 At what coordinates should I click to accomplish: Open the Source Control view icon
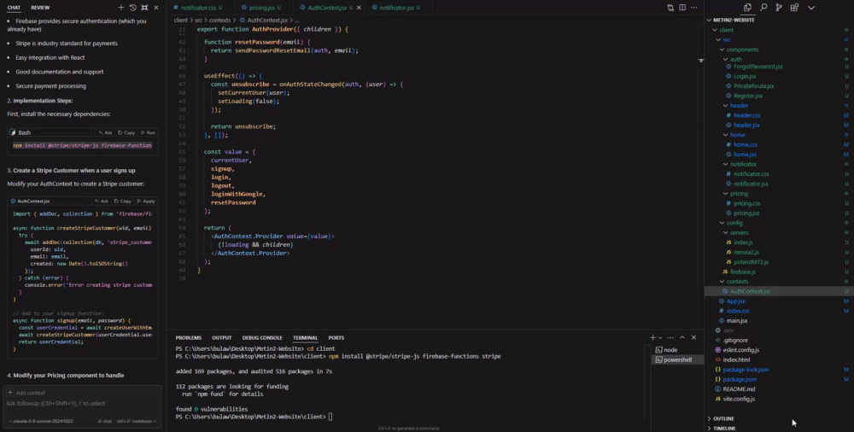click(779, 8)
